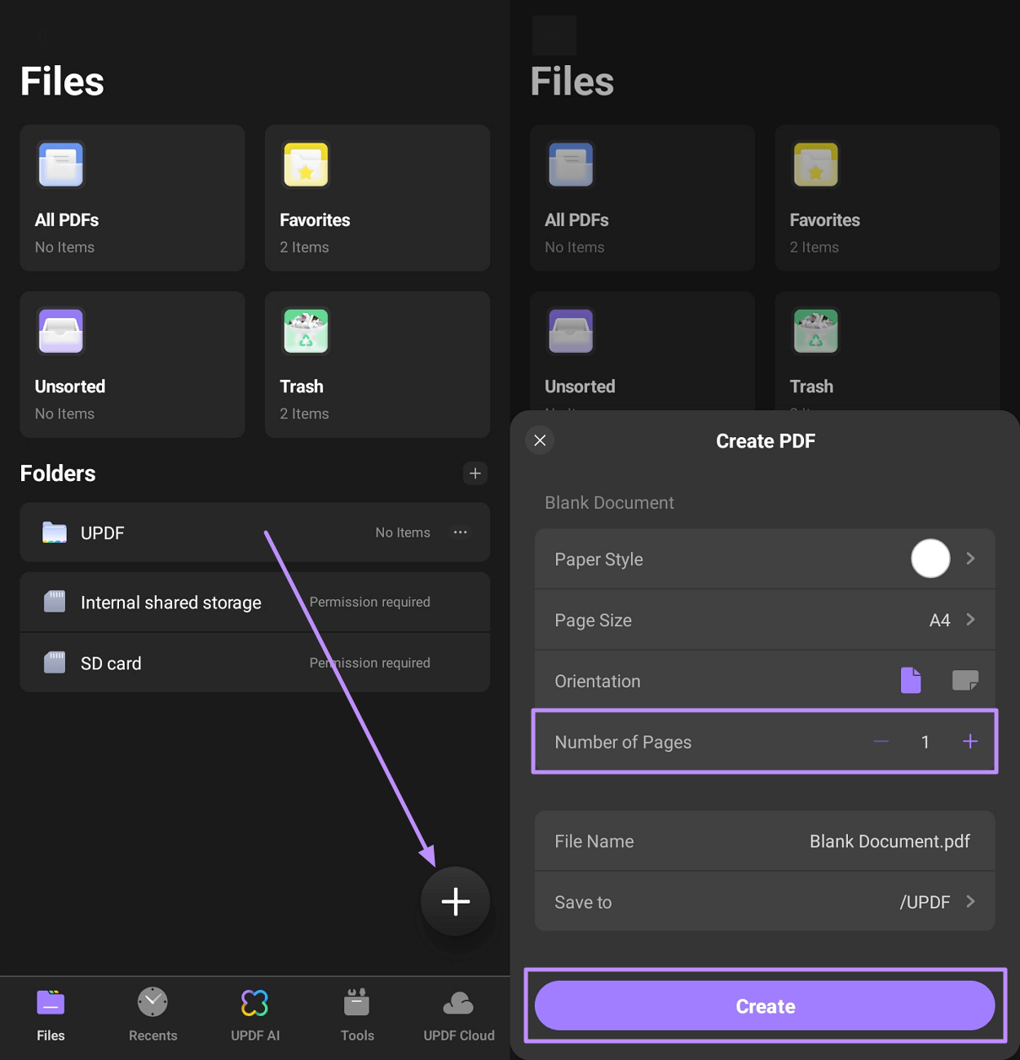This screenshot has width=1020, height=1060.
Task: Switch to the Recents tab
Action: [x=152, y=1014]
